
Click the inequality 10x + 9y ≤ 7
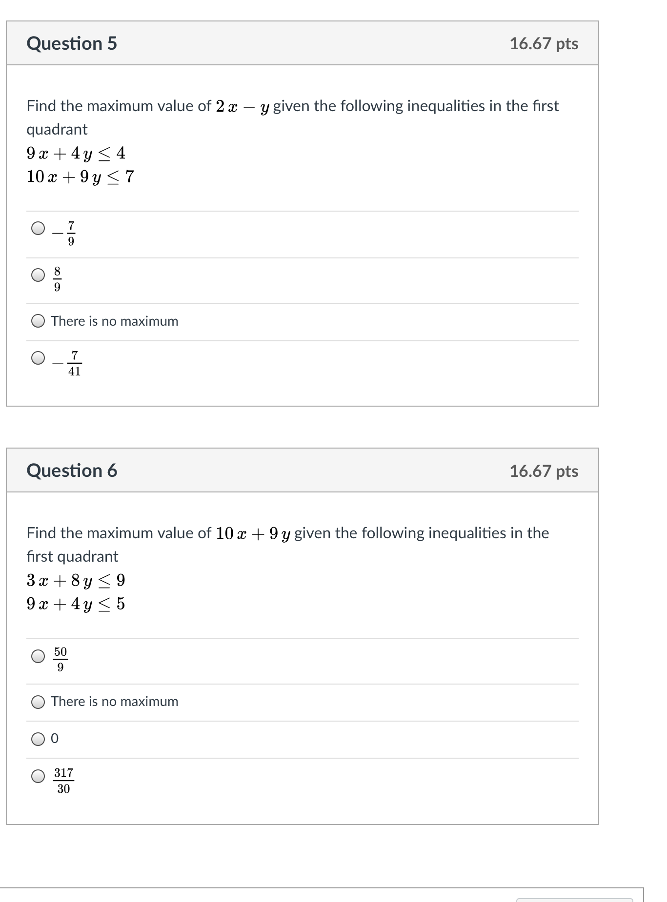pyautogui.click(x=80, y=176)
